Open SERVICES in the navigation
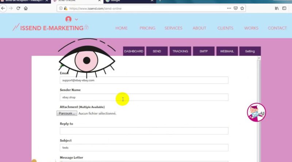The height and width of the screenshot is (162, 292). [x=173, y=28]
